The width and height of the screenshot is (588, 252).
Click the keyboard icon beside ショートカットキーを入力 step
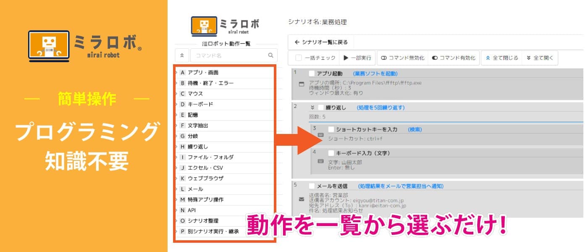click(321, 135)
